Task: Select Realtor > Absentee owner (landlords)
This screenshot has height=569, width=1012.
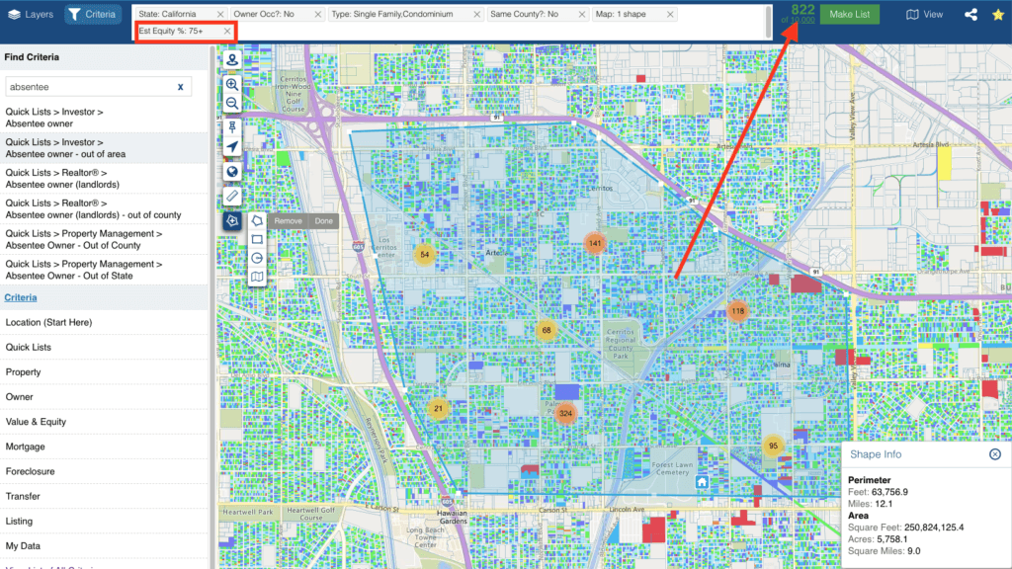Action: coord(104,178)
